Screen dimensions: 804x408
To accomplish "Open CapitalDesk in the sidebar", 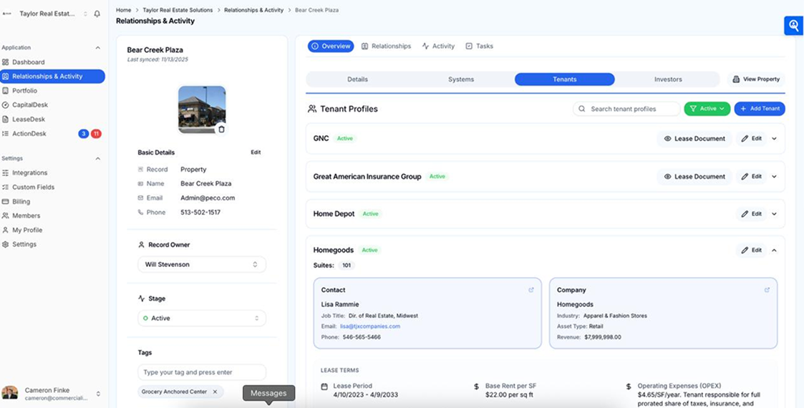I will [x=29, y=105].
